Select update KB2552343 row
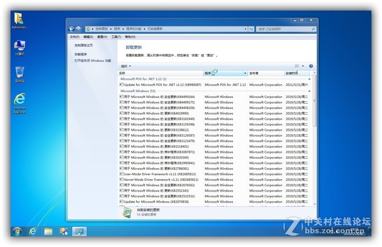This screenshot has width=382, height=247. coord(213,191)
